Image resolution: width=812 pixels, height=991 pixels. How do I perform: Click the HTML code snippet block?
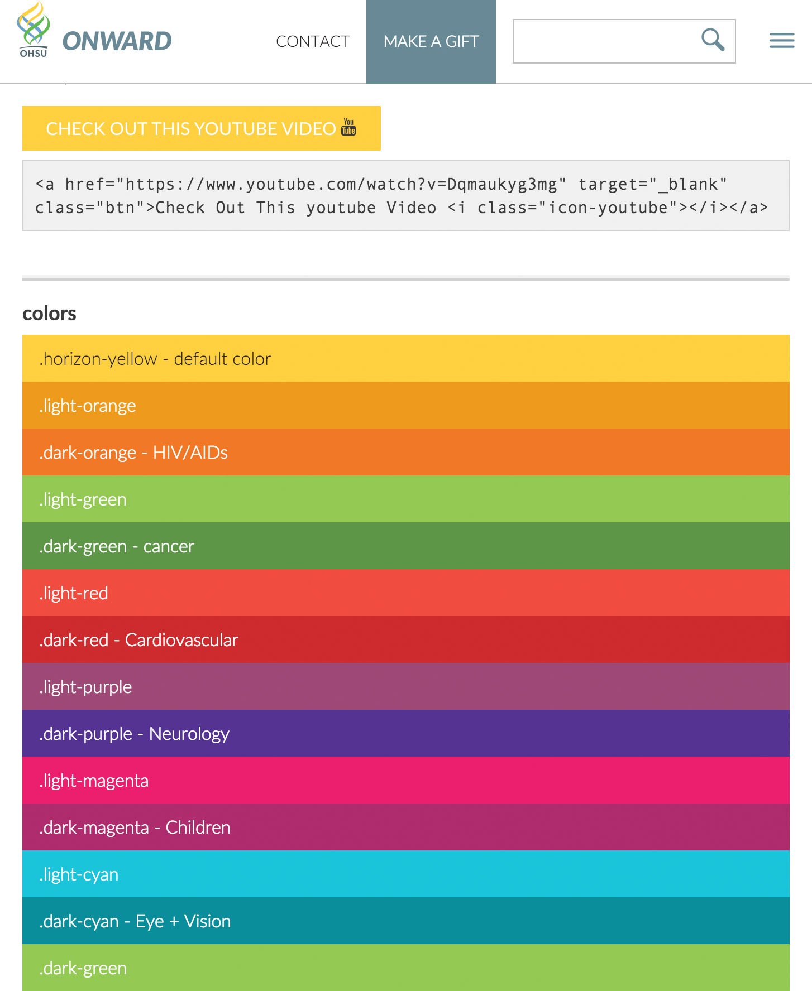click(x=405, y=195)
